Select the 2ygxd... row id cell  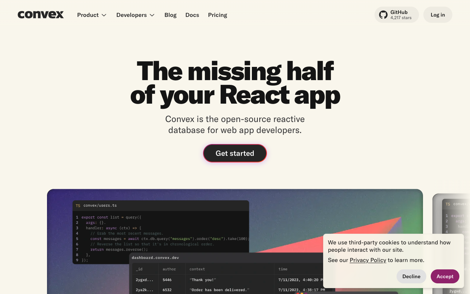pyautogui.click(x=145, y=280)
